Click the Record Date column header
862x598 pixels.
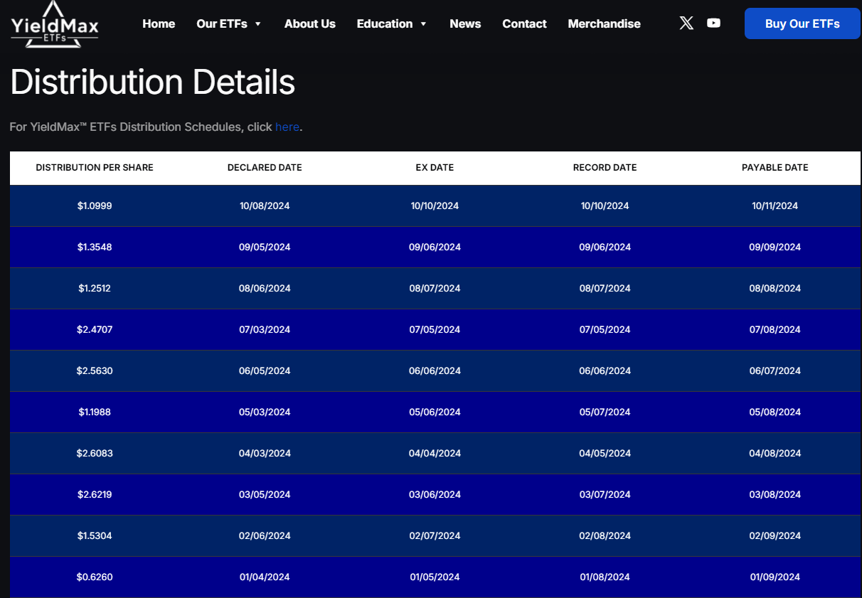pyautogui.click(x=605, y=168)
